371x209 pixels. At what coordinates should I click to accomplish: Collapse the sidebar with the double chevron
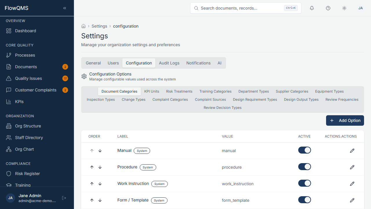[x=65, y=8]
